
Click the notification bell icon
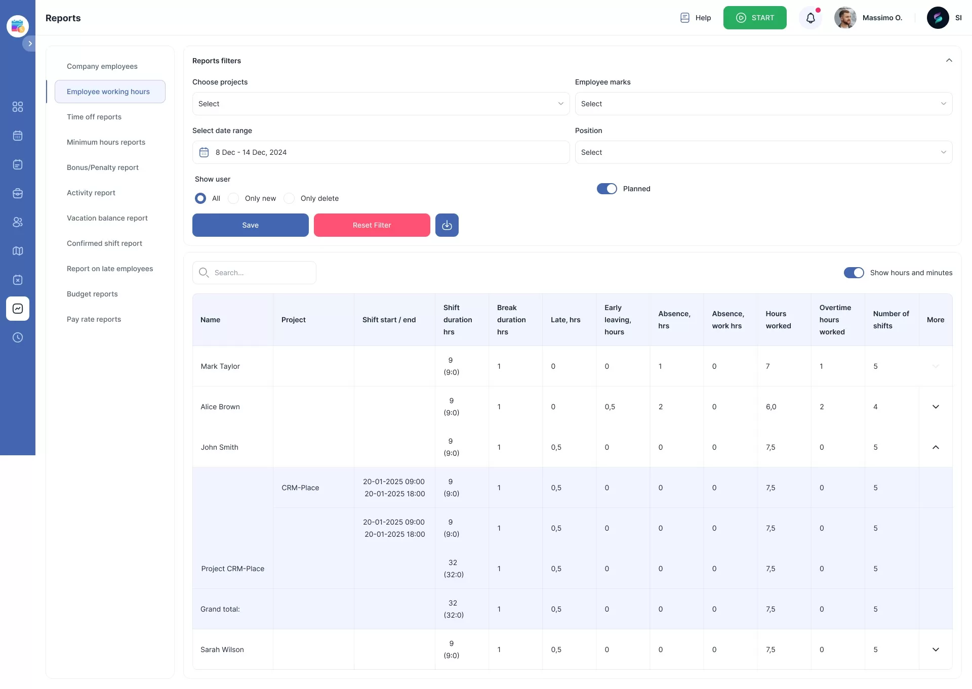click(x=811, y=18)
